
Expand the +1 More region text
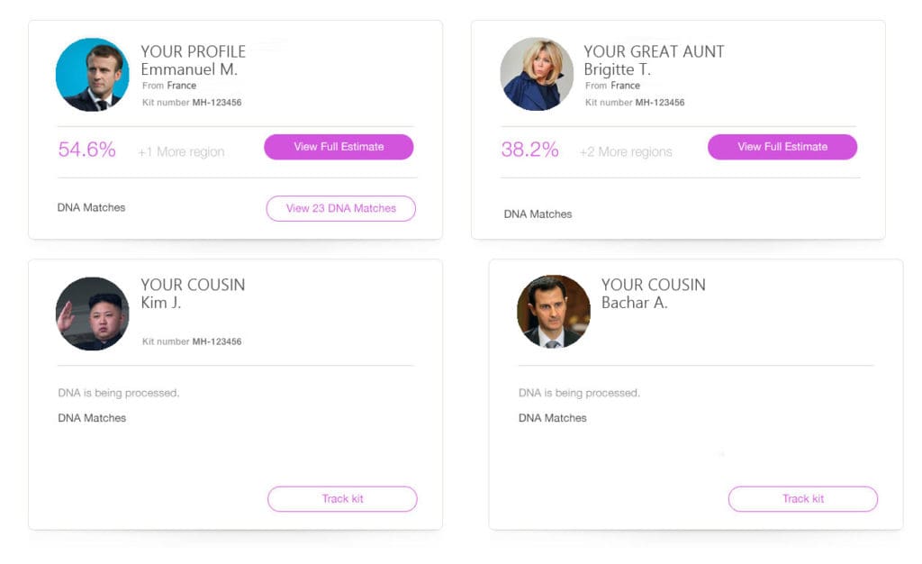(181, 151)
